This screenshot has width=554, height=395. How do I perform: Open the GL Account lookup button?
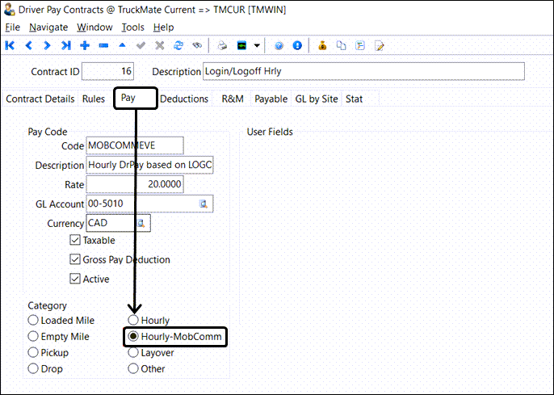[x=205, y=204]
